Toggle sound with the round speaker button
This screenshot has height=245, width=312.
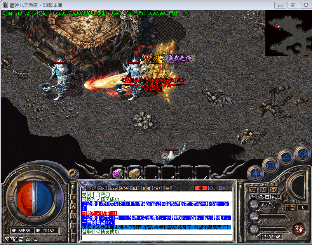pyautogui.click(x=302, y=154)
